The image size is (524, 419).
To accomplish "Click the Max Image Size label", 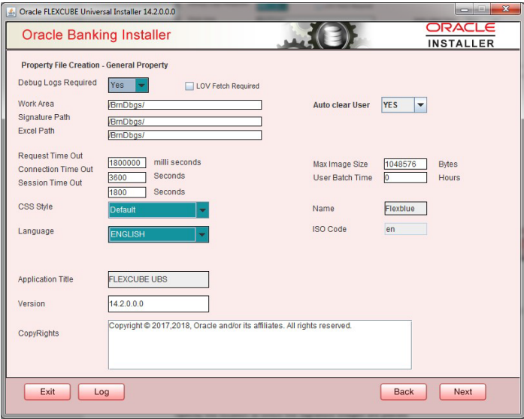I will coord(341,164).
